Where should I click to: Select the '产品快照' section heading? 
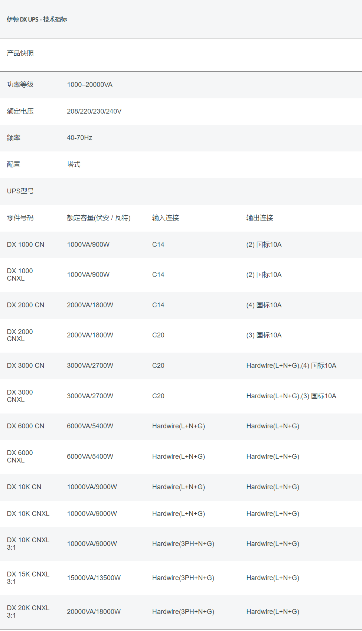coord(20,53)
